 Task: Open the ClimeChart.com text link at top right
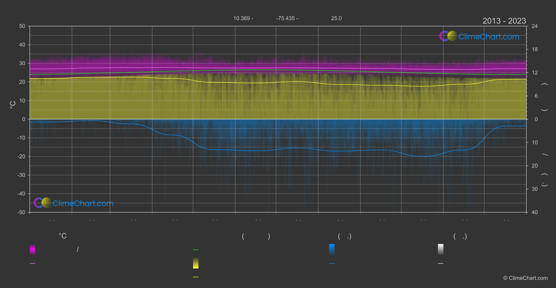(x=489, y=37)
